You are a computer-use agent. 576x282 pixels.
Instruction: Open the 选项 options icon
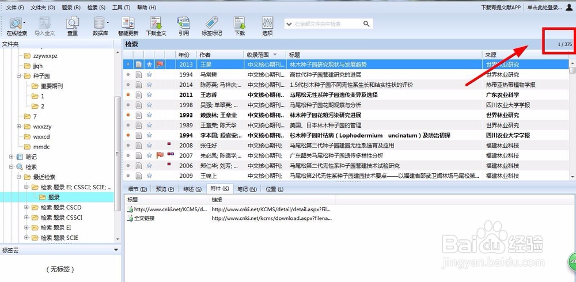[x=267, y=26]
